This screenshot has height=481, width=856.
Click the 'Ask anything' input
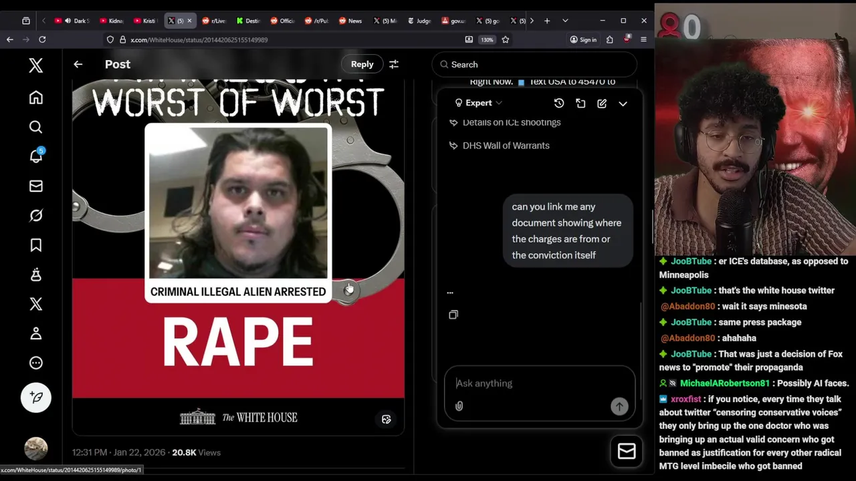[x=539, y=383]
